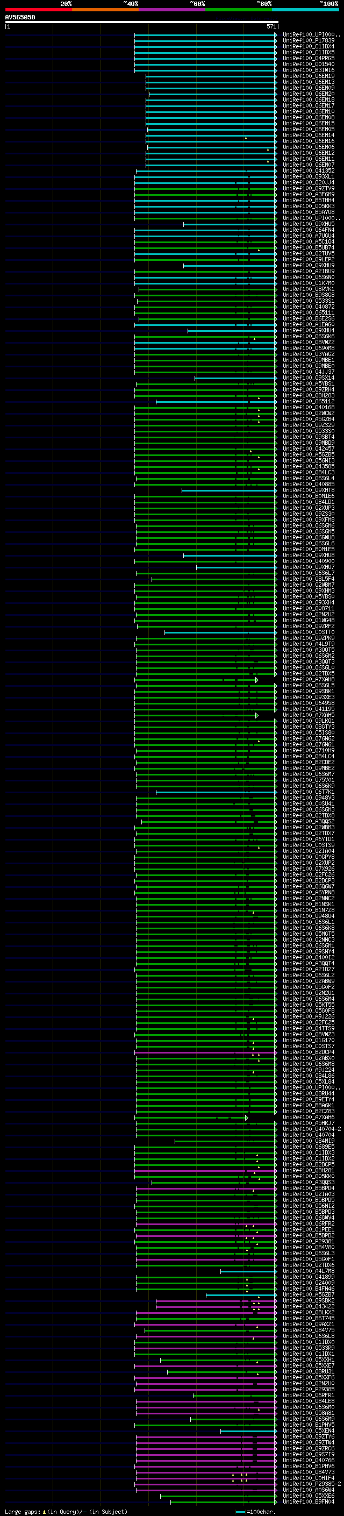The width and height of the screenshot is (344, 1516).
Task: Select the UniRef100_Q41899 label
Action: click(x=308, y=1277)
